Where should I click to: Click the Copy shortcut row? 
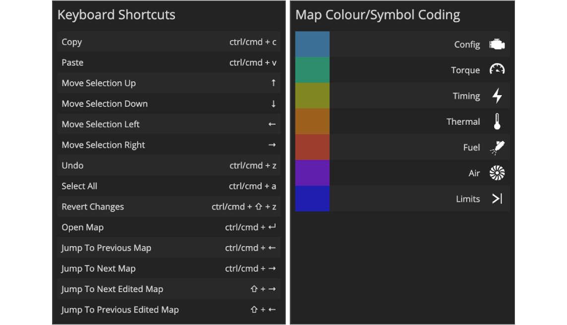[169, 42]
